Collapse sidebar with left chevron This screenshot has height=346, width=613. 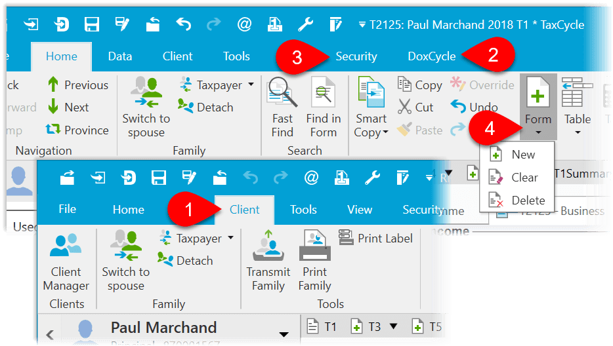[50, 334]
